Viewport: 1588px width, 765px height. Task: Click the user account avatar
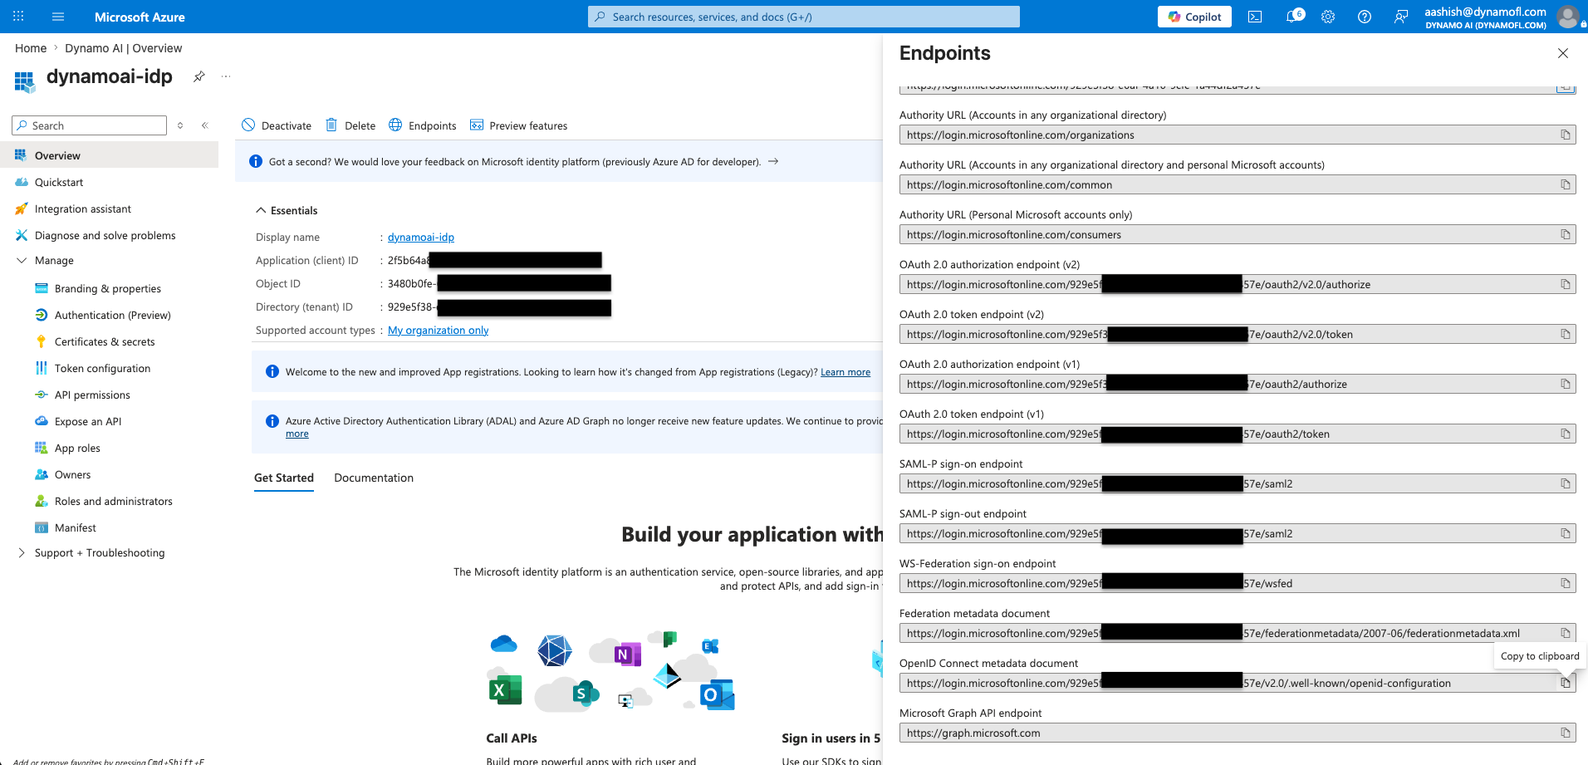1567,17
